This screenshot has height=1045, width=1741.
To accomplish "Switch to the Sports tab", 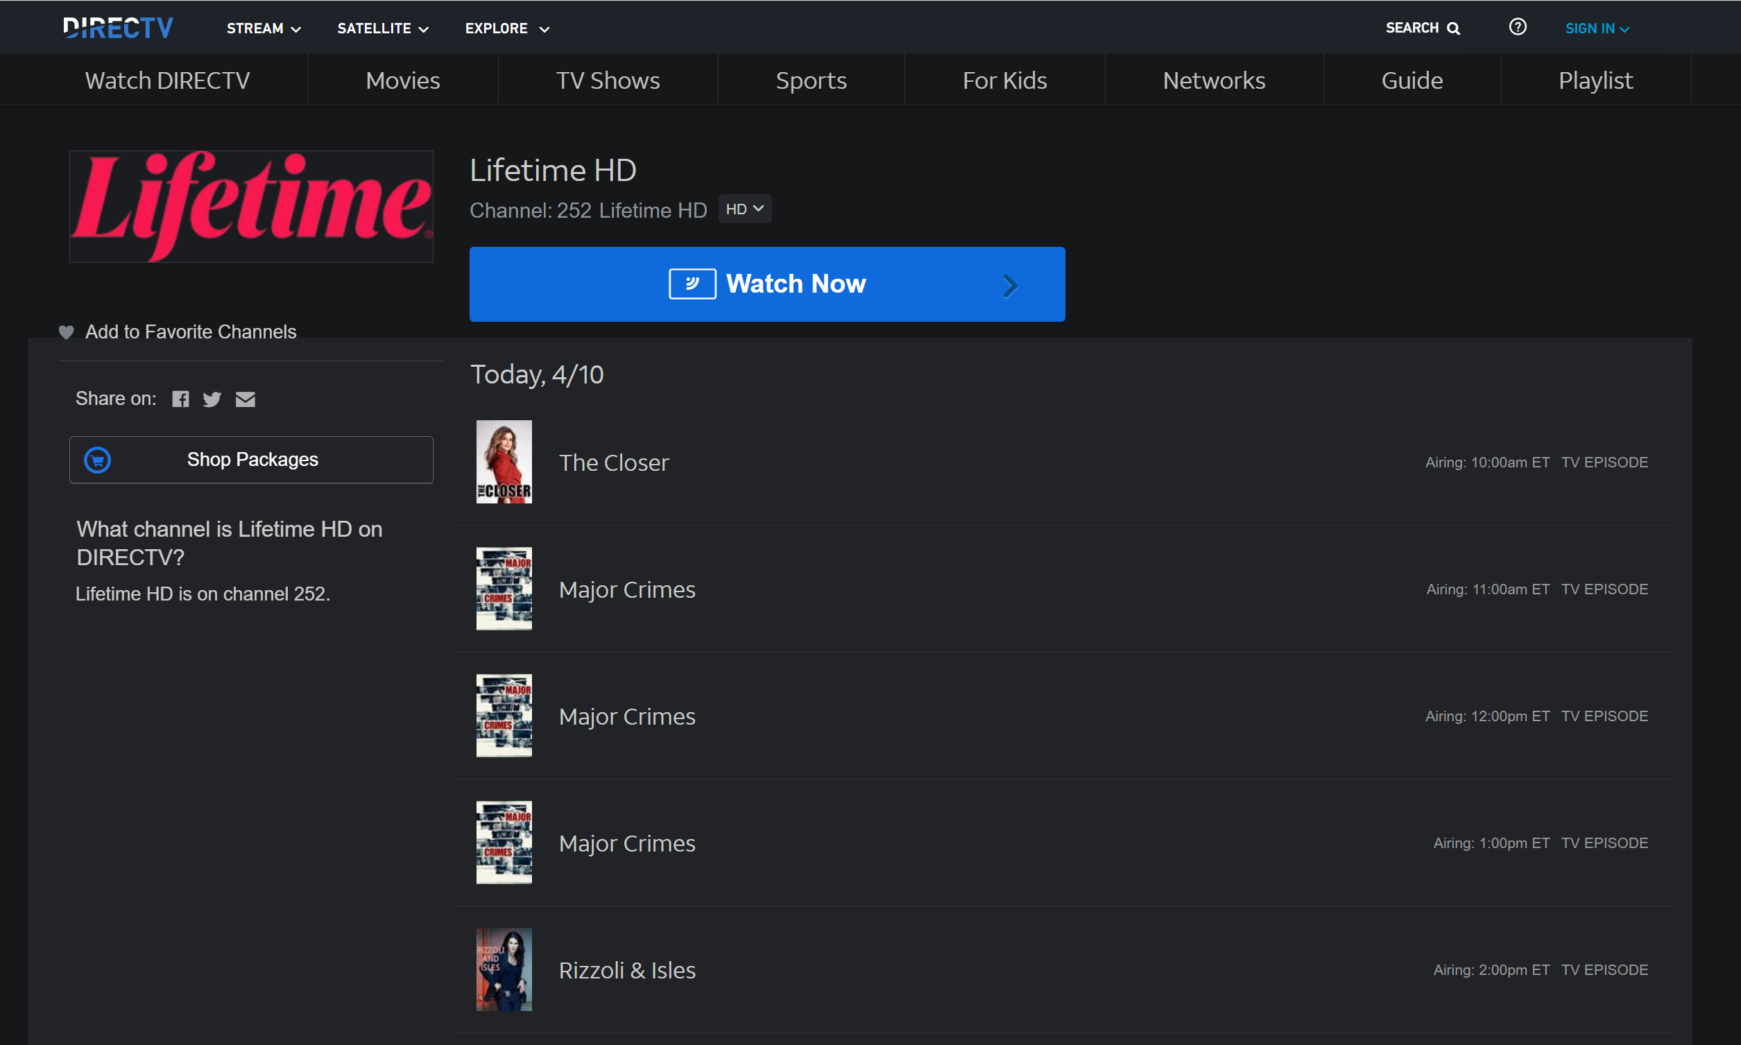I will (811, 80).
